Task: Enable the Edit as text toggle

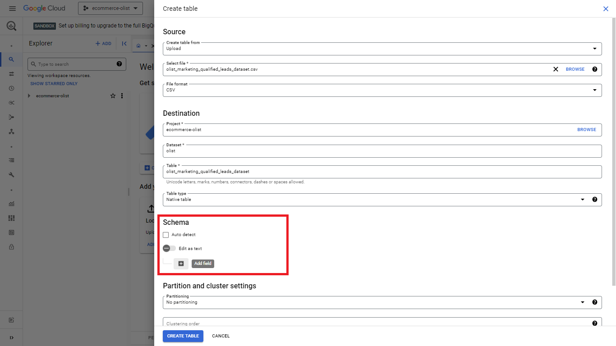Action: point(169,248)
